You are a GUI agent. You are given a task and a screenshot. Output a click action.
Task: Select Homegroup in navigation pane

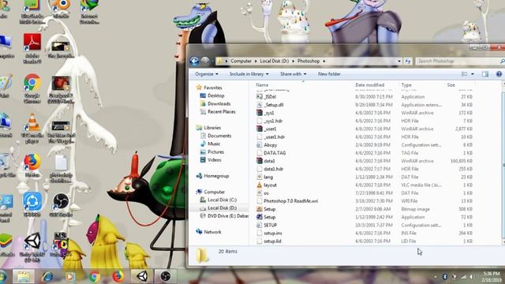click(216, 176)
